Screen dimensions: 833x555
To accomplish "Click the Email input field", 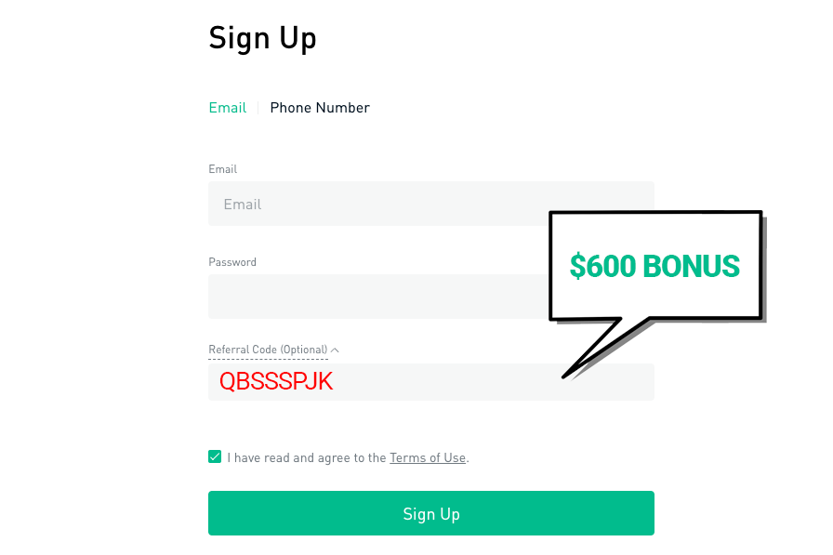I will coord(430,204).
